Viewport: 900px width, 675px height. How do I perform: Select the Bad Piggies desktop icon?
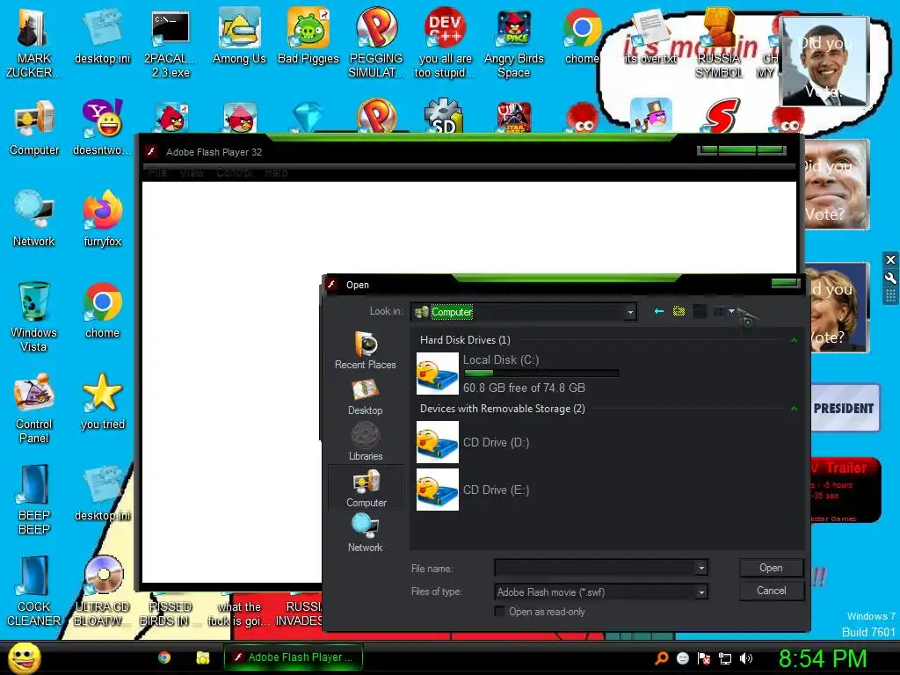tap(308, 37)
